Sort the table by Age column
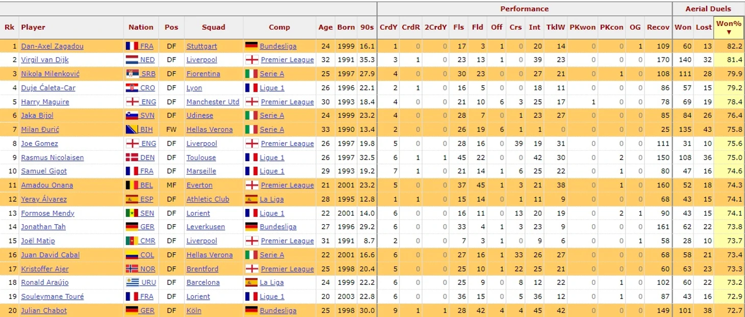 (325, 28)
